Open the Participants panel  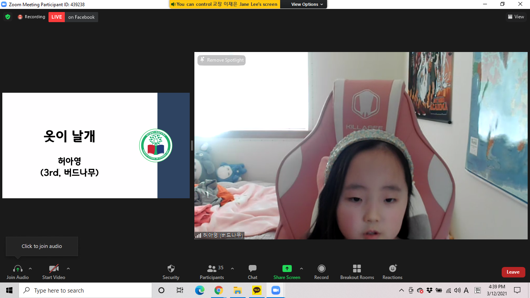212,269
